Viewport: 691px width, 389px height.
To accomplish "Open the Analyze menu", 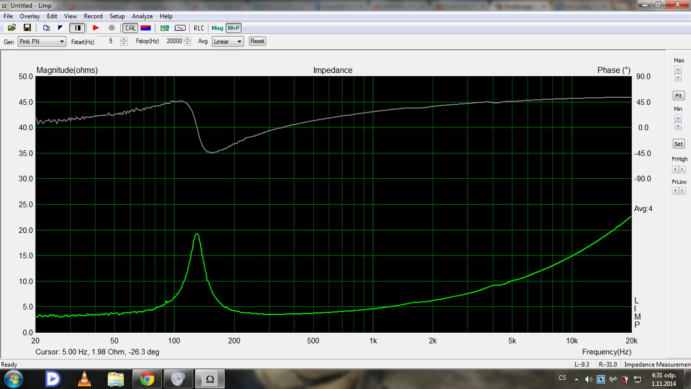I will pyautogui.click(x=143, y=16).
